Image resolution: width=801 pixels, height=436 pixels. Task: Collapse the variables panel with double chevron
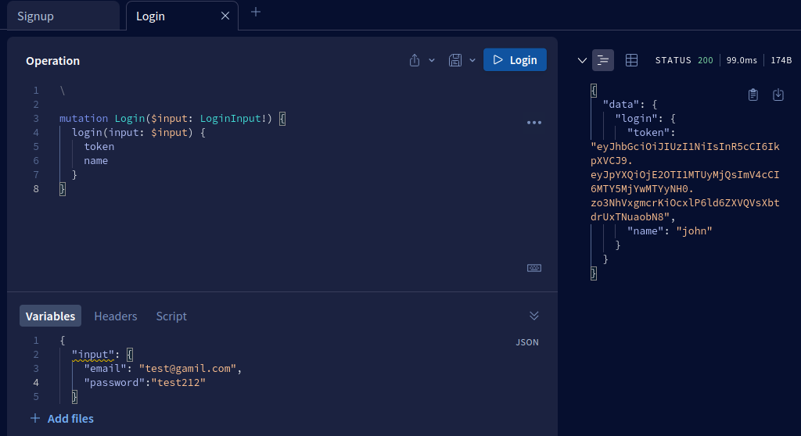(x=533, y=316)
